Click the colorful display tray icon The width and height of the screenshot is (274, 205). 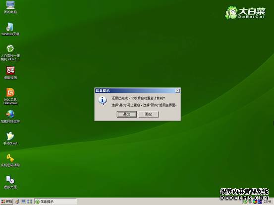pyautogui.click(x=255, y=202)
